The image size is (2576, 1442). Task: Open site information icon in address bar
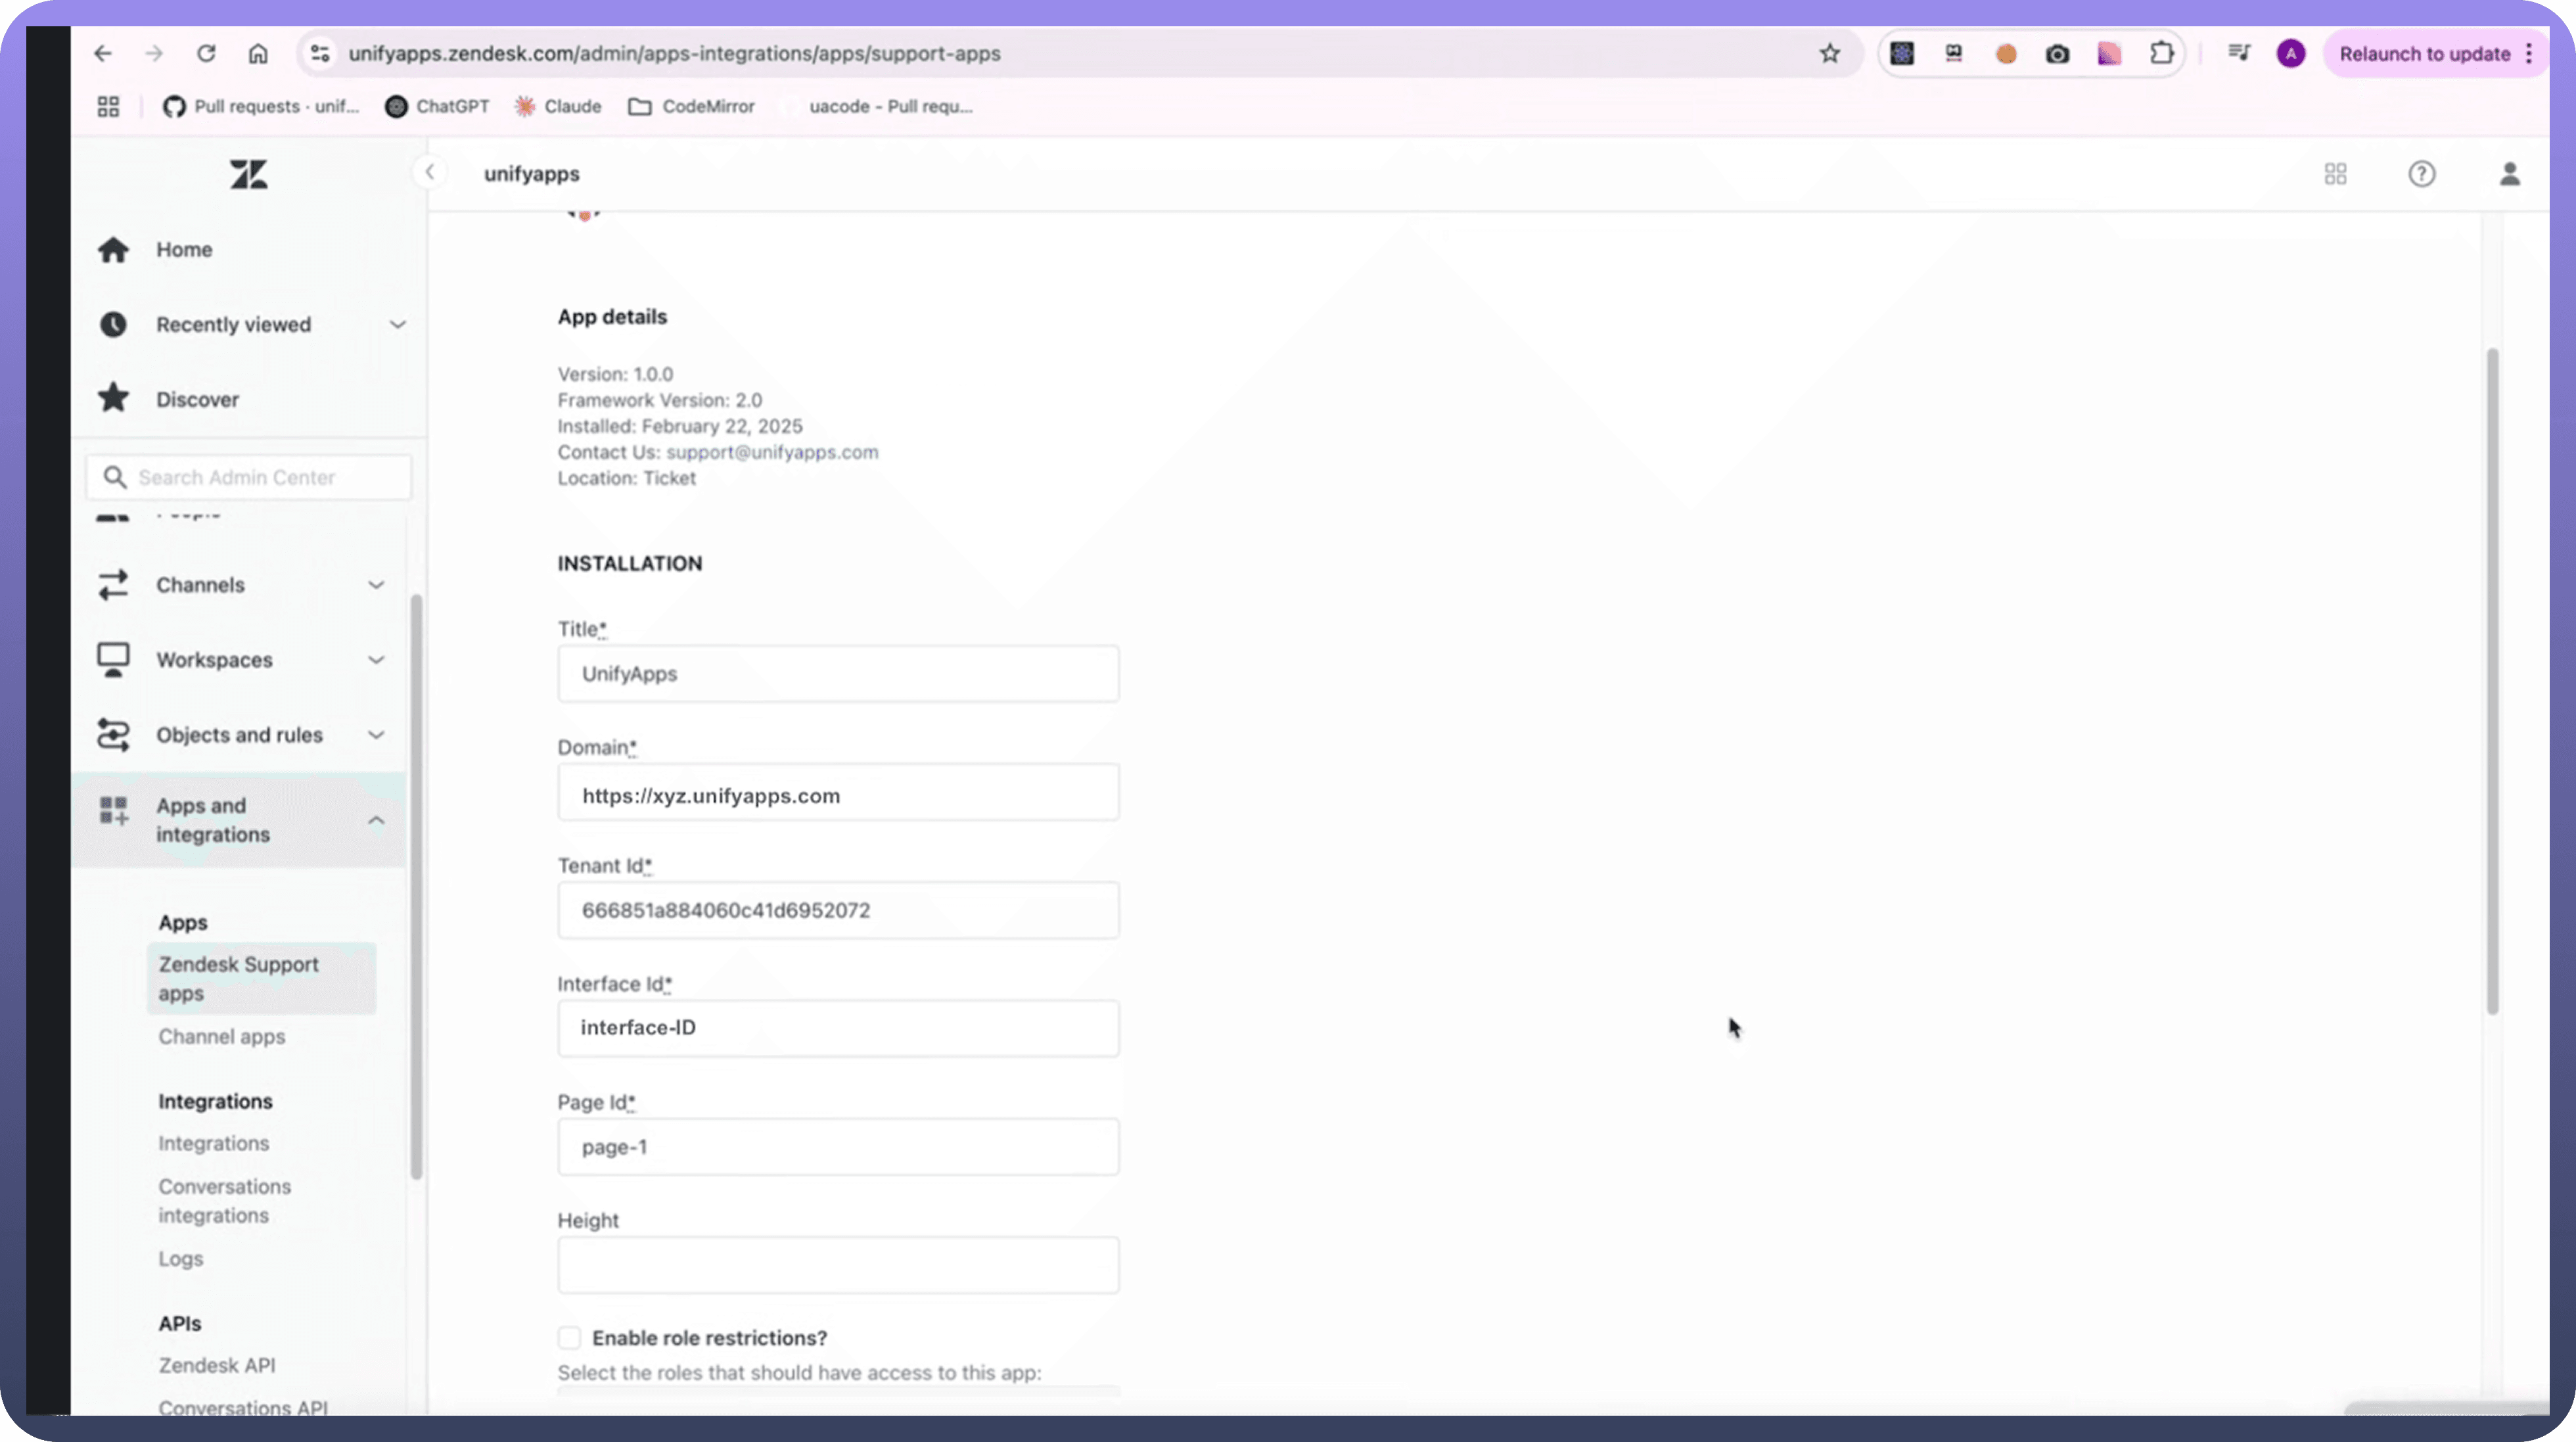[x=320, y=54]
